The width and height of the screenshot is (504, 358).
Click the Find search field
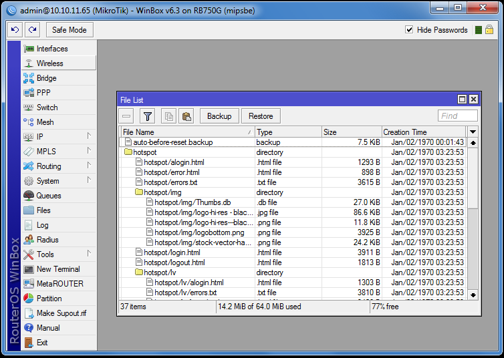point(458,116)
